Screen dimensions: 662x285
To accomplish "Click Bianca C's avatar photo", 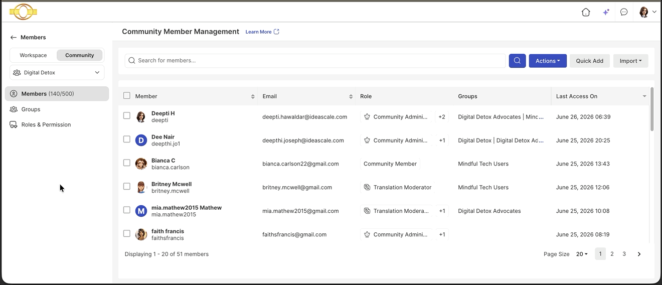I will point(141,164).
